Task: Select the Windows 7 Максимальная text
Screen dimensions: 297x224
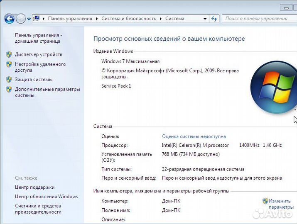Action: coord(130,61)
